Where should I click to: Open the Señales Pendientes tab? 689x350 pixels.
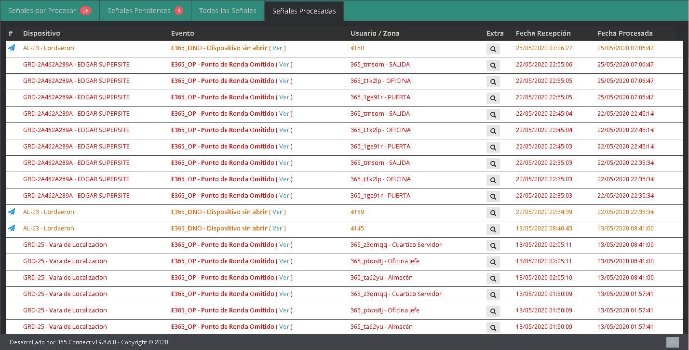click(x=139, y=11)
